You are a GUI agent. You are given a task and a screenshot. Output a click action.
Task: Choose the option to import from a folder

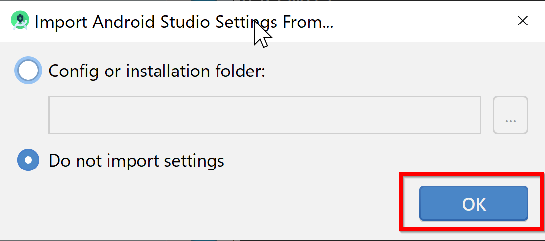28,71
